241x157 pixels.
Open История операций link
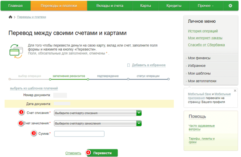coord(203,31)
